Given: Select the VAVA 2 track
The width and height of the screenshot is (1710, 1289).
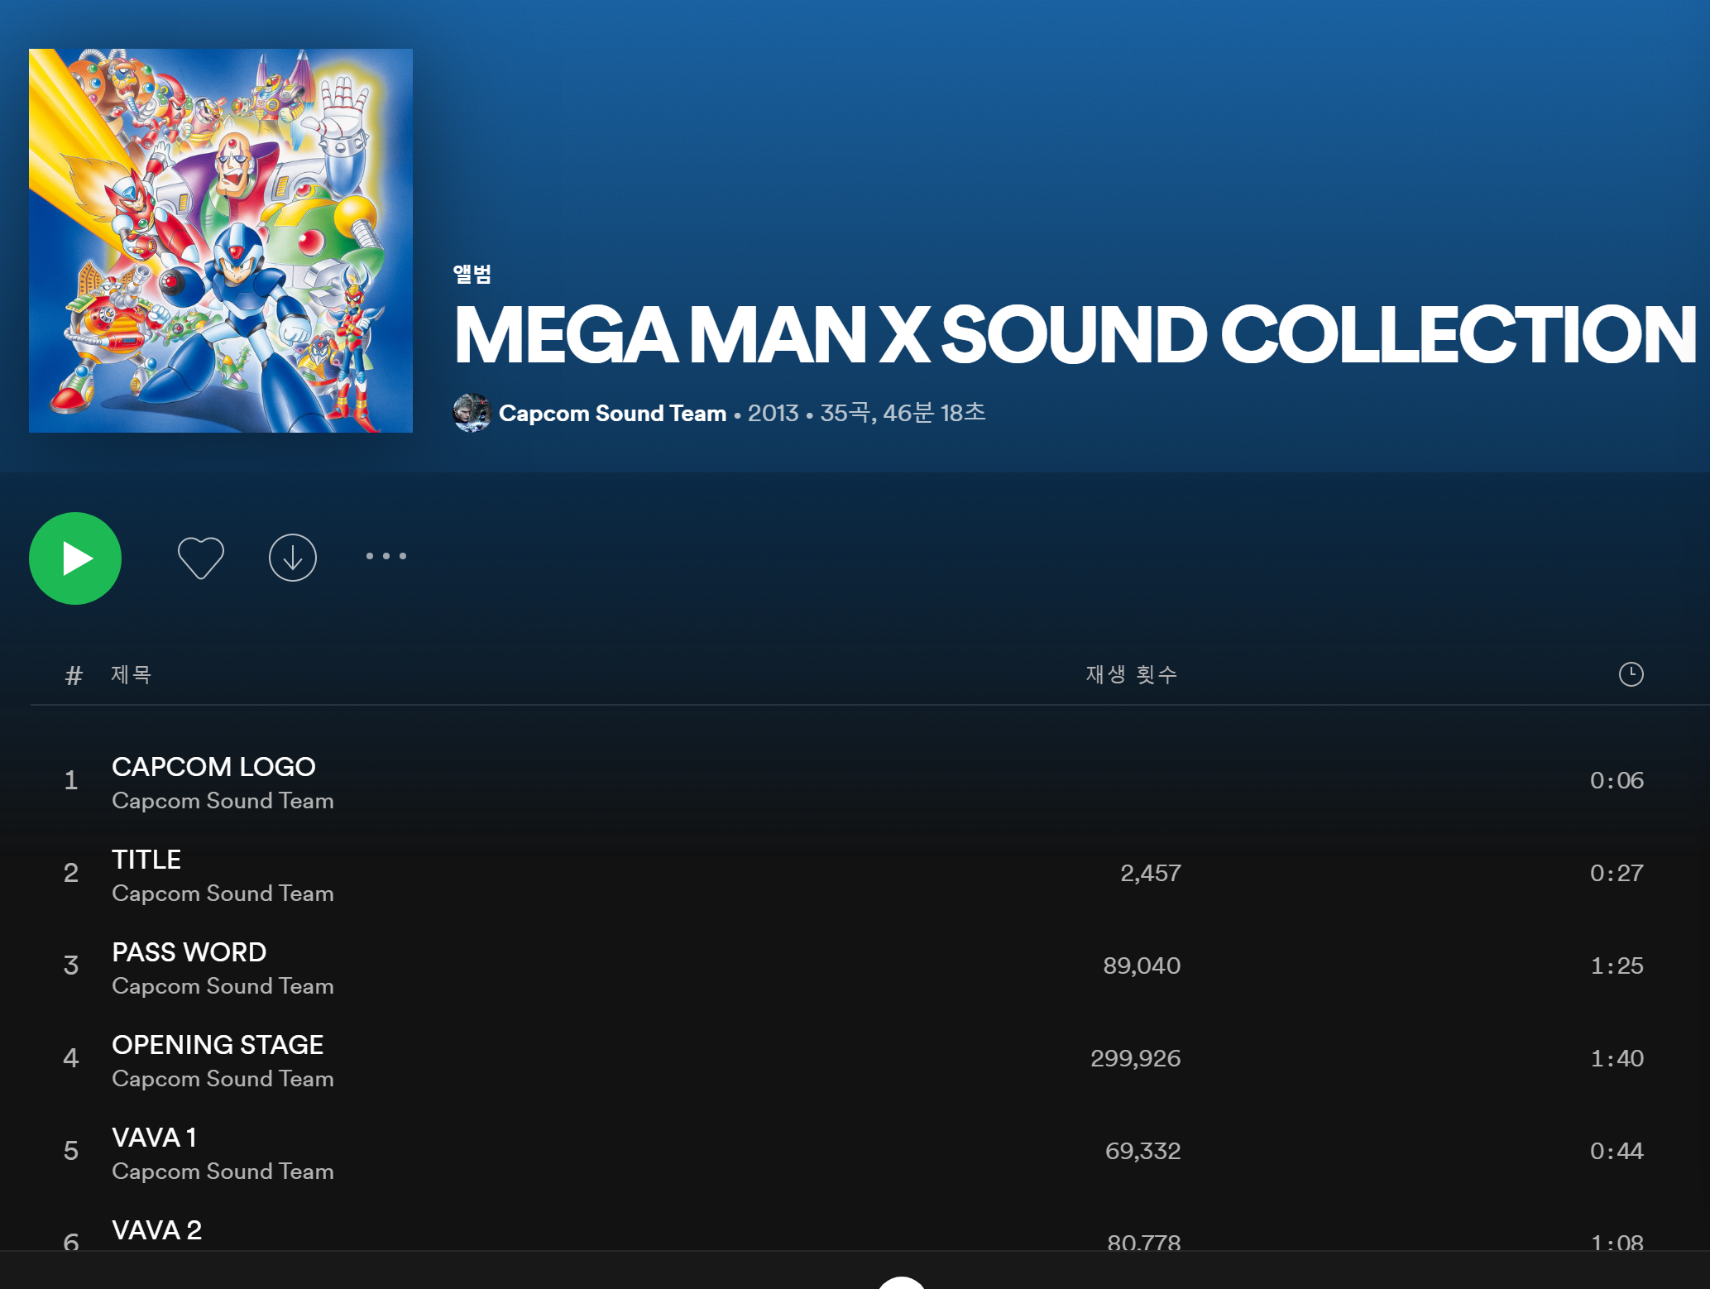Looking at the screenshot, I should pos(157,1230).
